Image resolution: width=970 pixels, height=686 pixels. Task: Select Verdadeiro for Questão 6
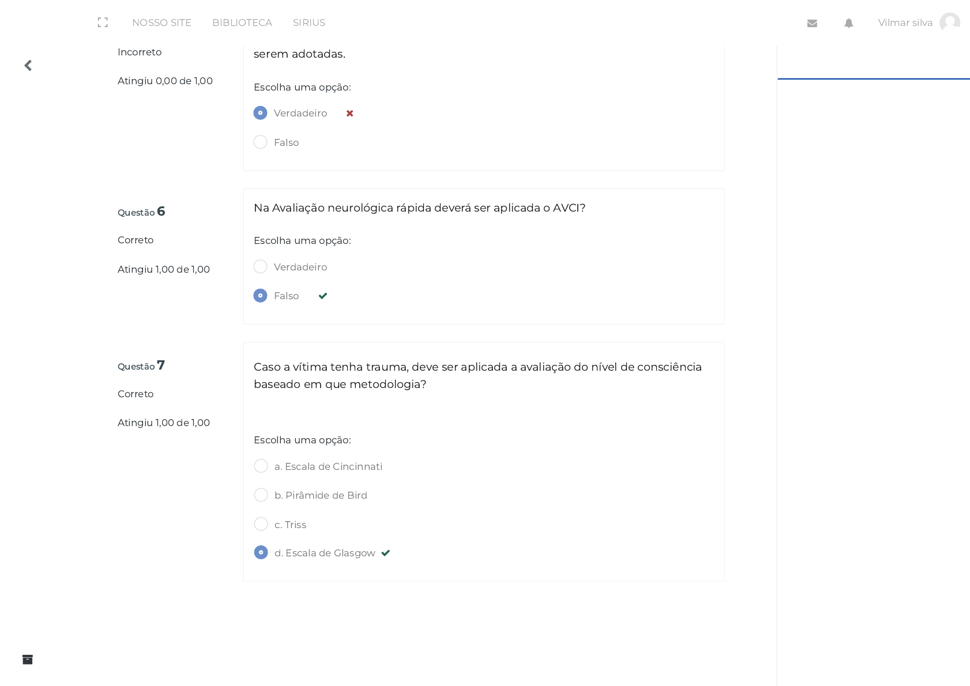click(261, 266)
